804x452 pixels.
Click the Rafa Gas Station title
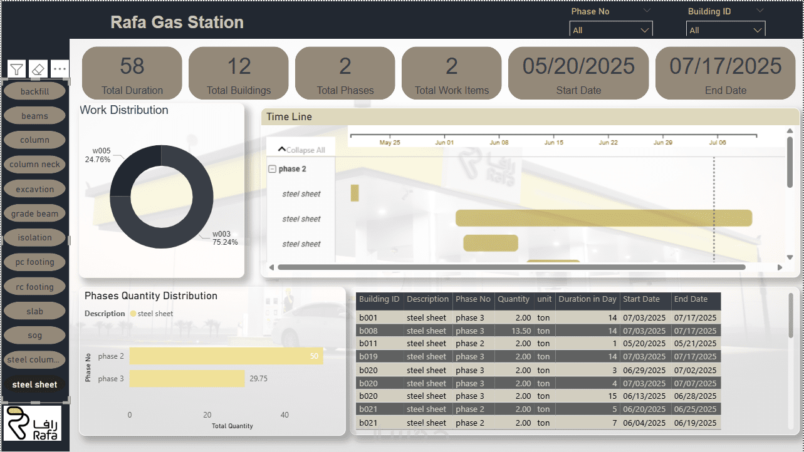coord(177,23)
